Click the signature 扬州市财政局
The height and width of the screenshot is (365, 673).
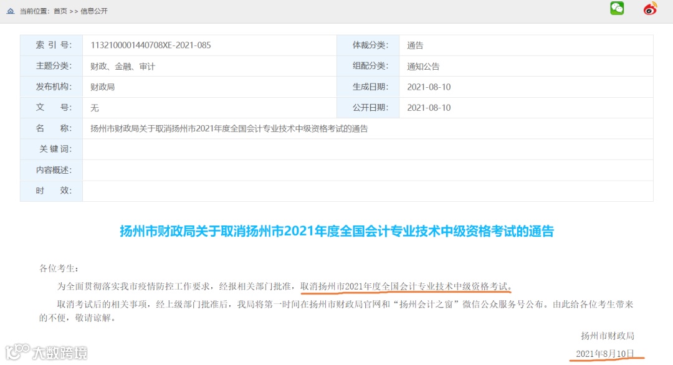click(x=608, y=336)
